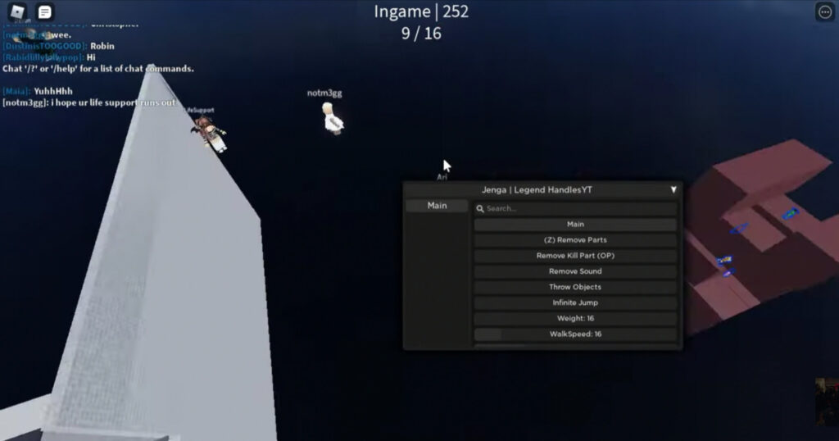Focus the Search input field
Viewport: 839px width, 441px height.
[575, 209]
